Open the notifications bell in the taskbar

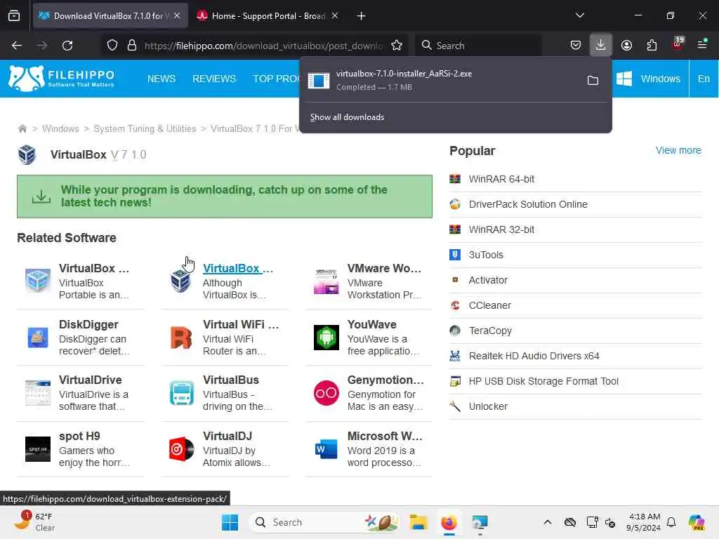click(x=671, y=522)
